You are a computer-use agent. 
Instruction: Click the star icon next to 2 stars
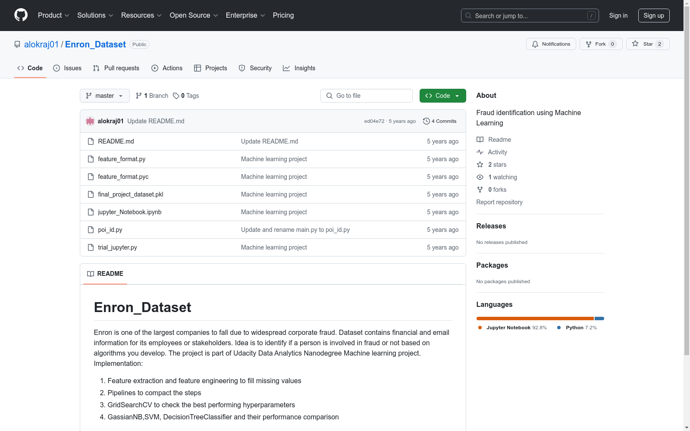pos(480,165)
